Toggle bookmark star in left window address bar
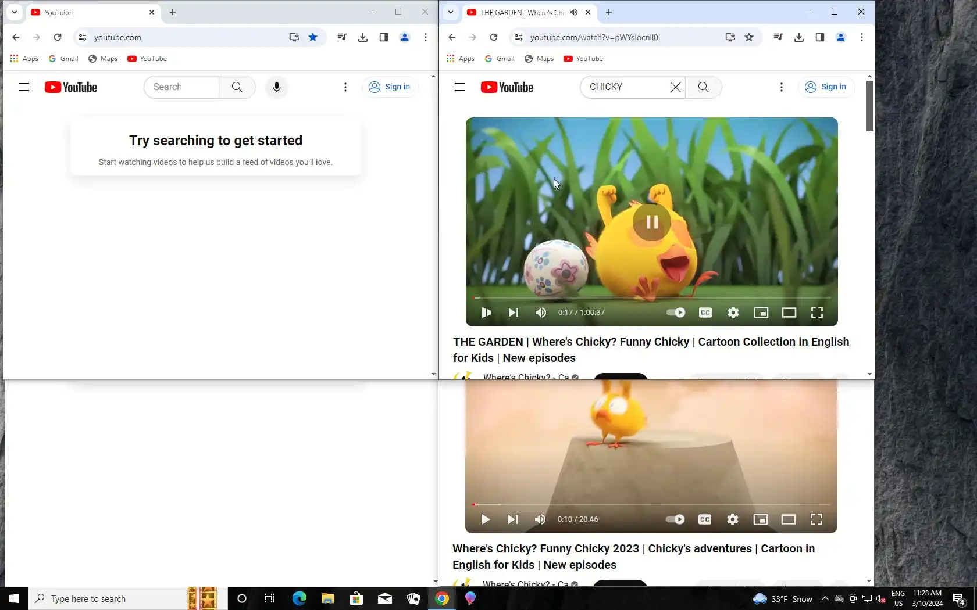Screen dimensions: 977x610 [313, 37]
